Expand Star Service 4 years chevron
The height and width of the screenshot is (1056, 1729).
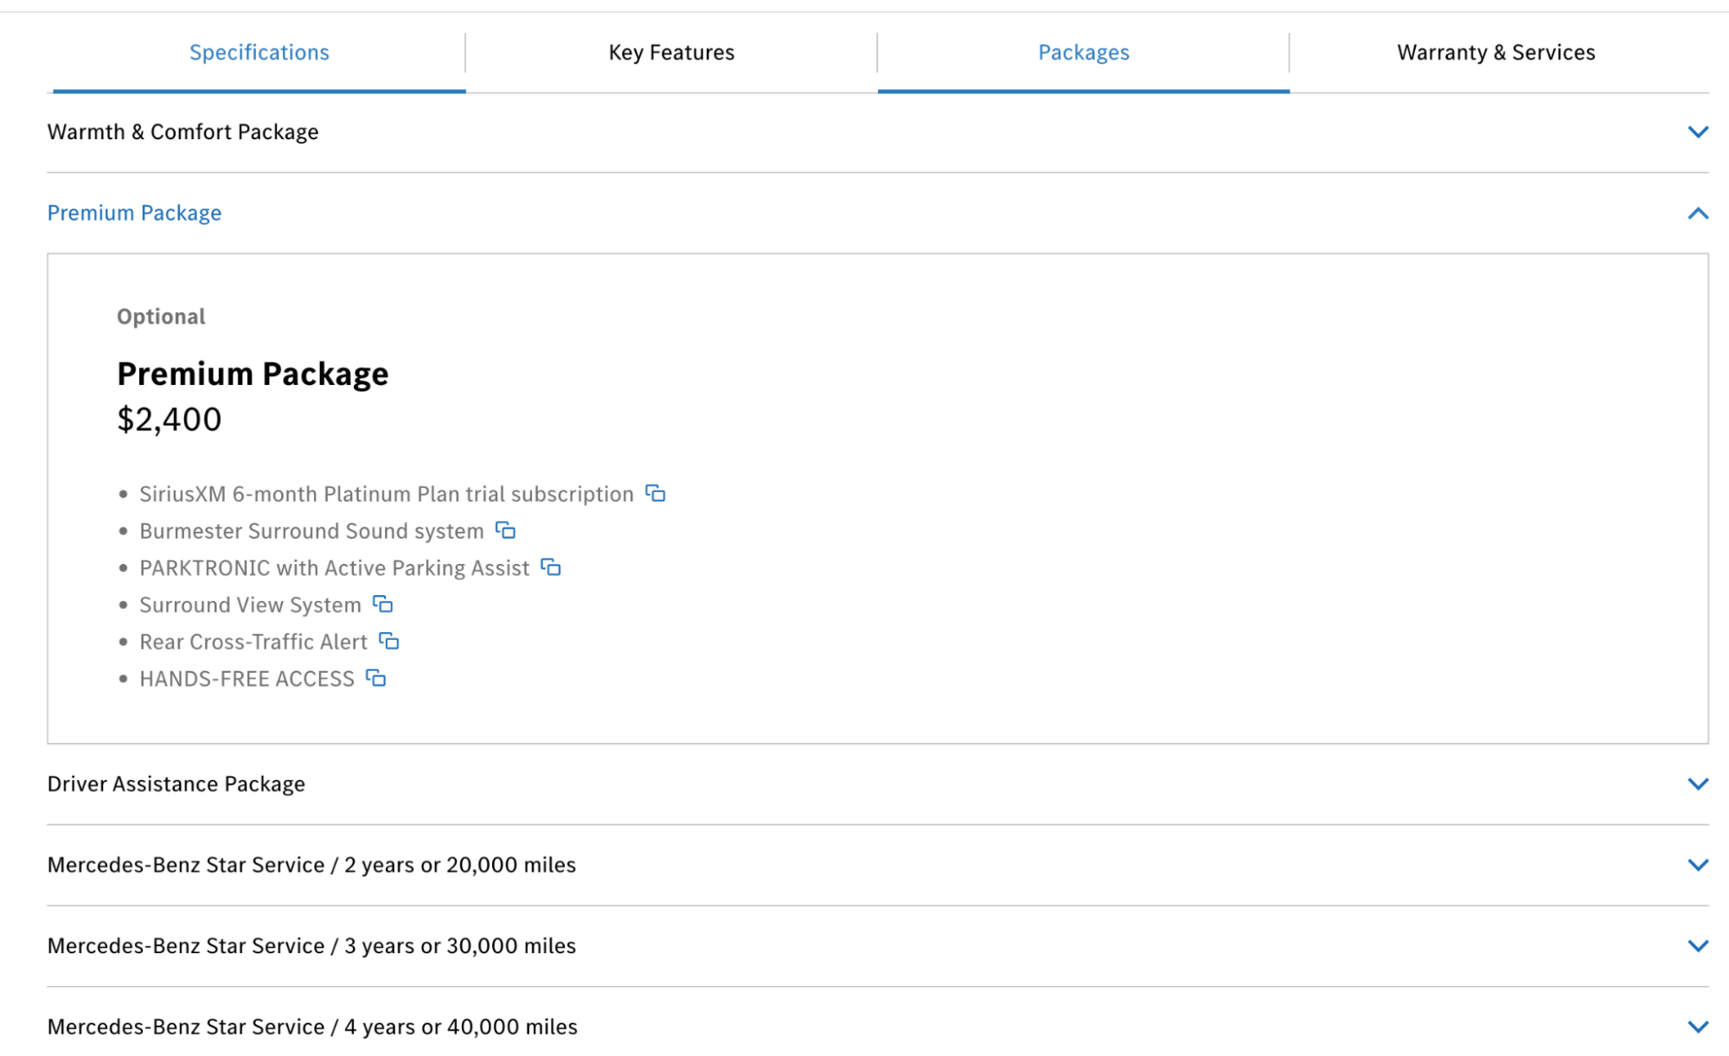click(x=1697, y=1027)
